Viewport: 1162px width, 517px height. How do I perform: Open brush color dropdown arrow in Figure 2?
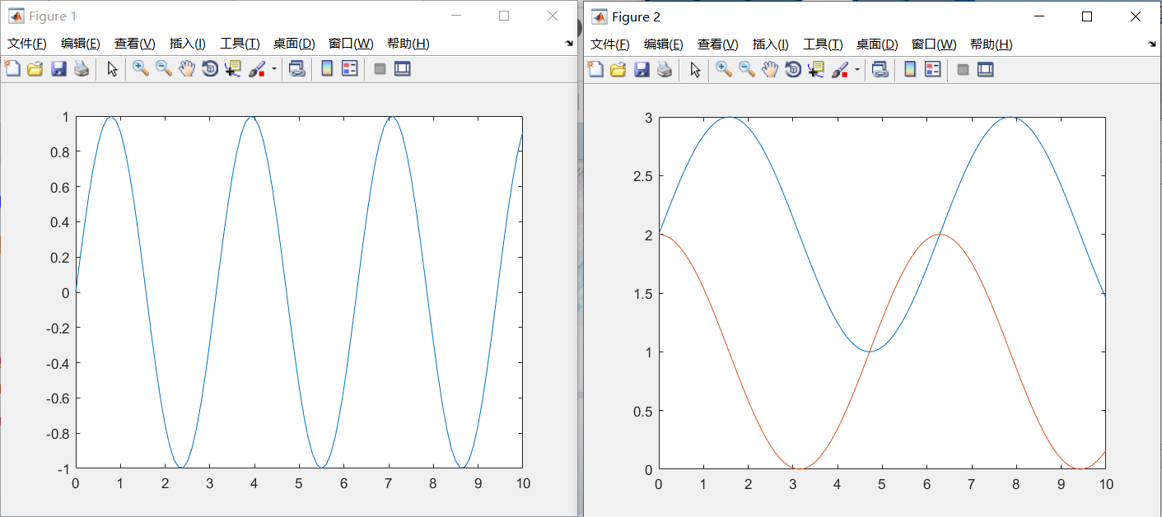click(856, 70)
